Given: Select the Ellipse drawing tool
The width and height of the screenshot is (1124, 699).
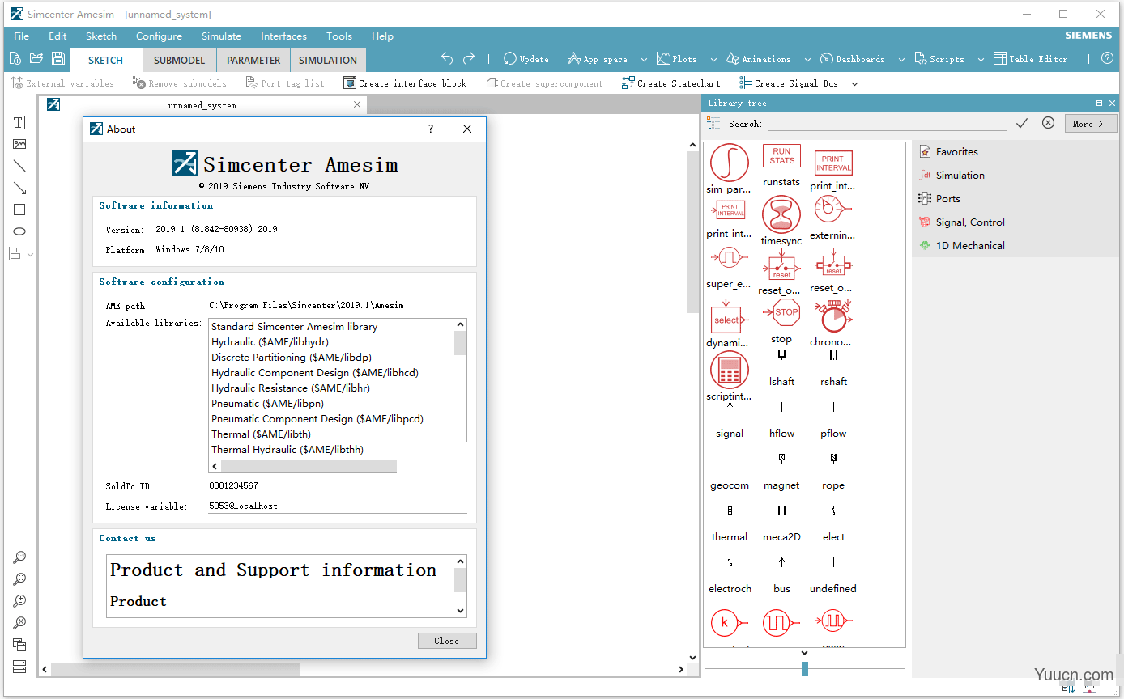Looking at the screenshot, I should pos(19,231).
